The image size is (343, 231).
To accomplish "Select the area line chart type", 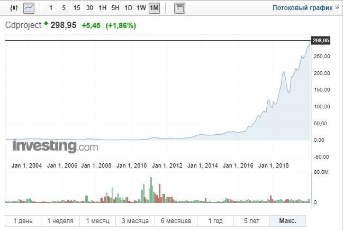I will pyautogui.click(x=29, y=8).
